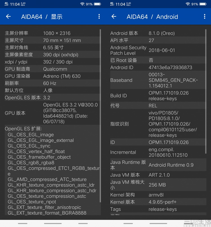Viewport: 211px width, 227px height.
Task: Tap GL_AMD_compressed_ATC_texture extension entry
Action: [x=47, y=179]
